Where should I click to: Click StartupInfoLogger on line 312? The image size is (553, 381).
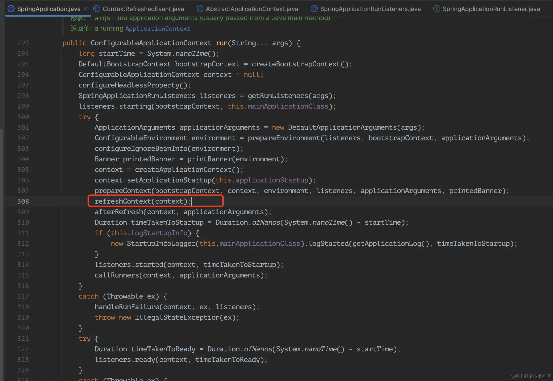(161, 244)
